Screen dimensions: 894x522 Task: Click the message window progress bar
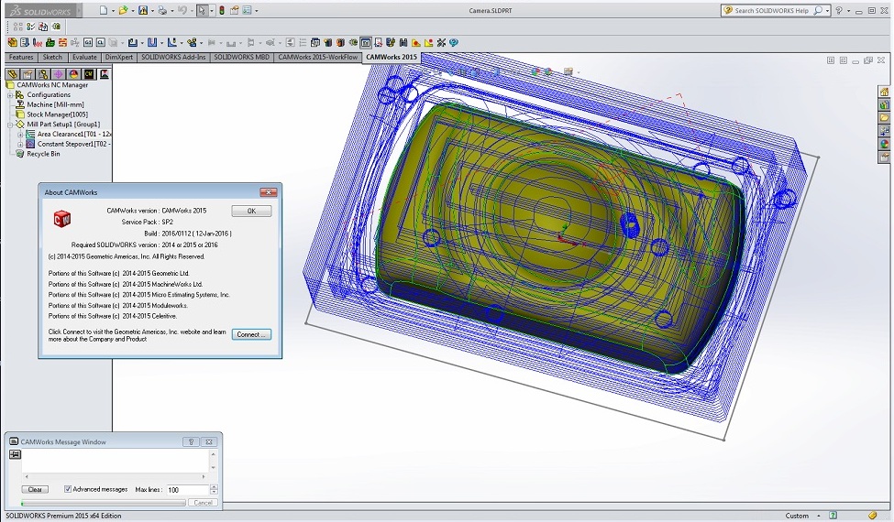104,503
